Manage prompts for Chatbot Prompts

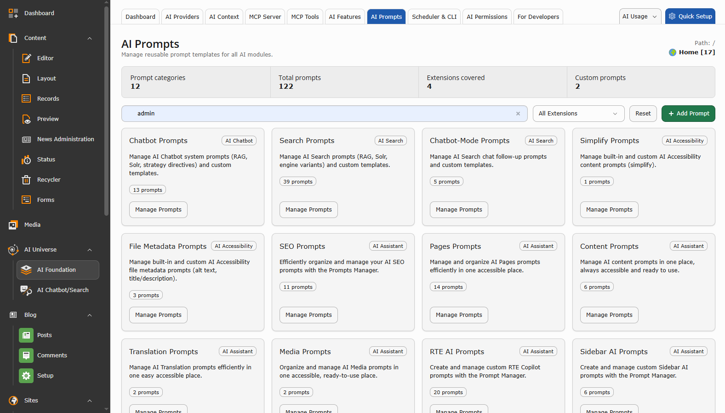[x=158, y=210]
